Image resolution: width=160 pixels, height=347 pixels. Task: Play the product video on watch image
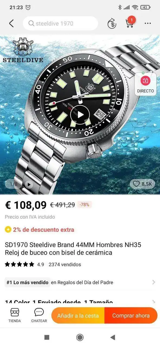click(x=80, y=114)
